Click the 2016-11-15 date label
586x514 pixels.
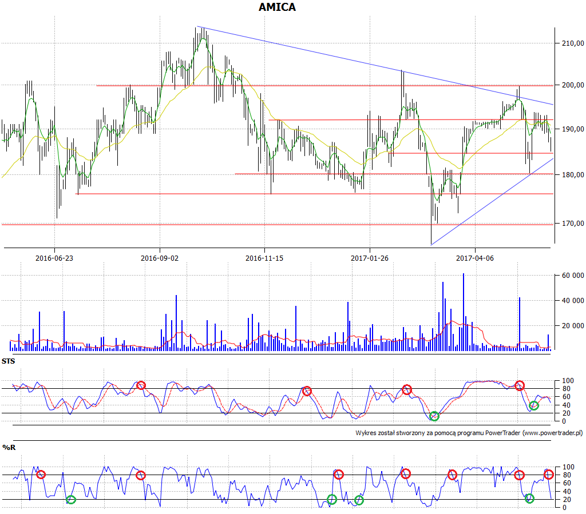point(264,258)
